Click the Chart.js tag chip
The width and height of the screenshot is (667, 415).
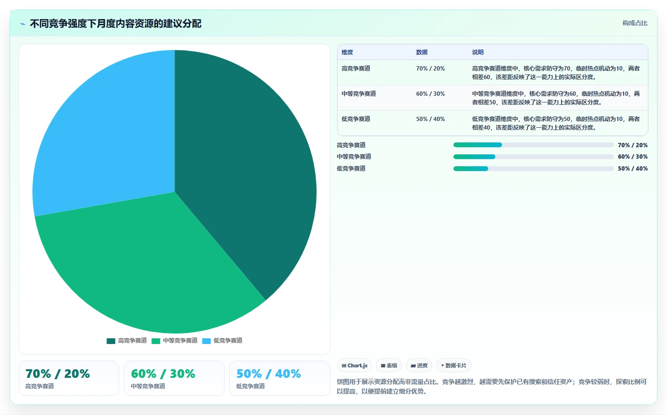coord(354,365)
